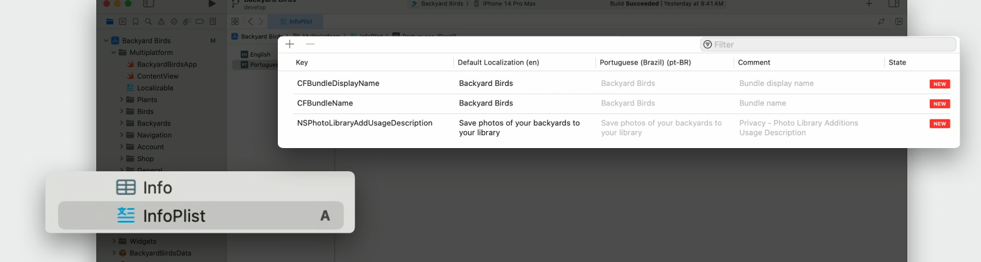
Task: Expand the Plants folder
Action: tap(121, 100)
